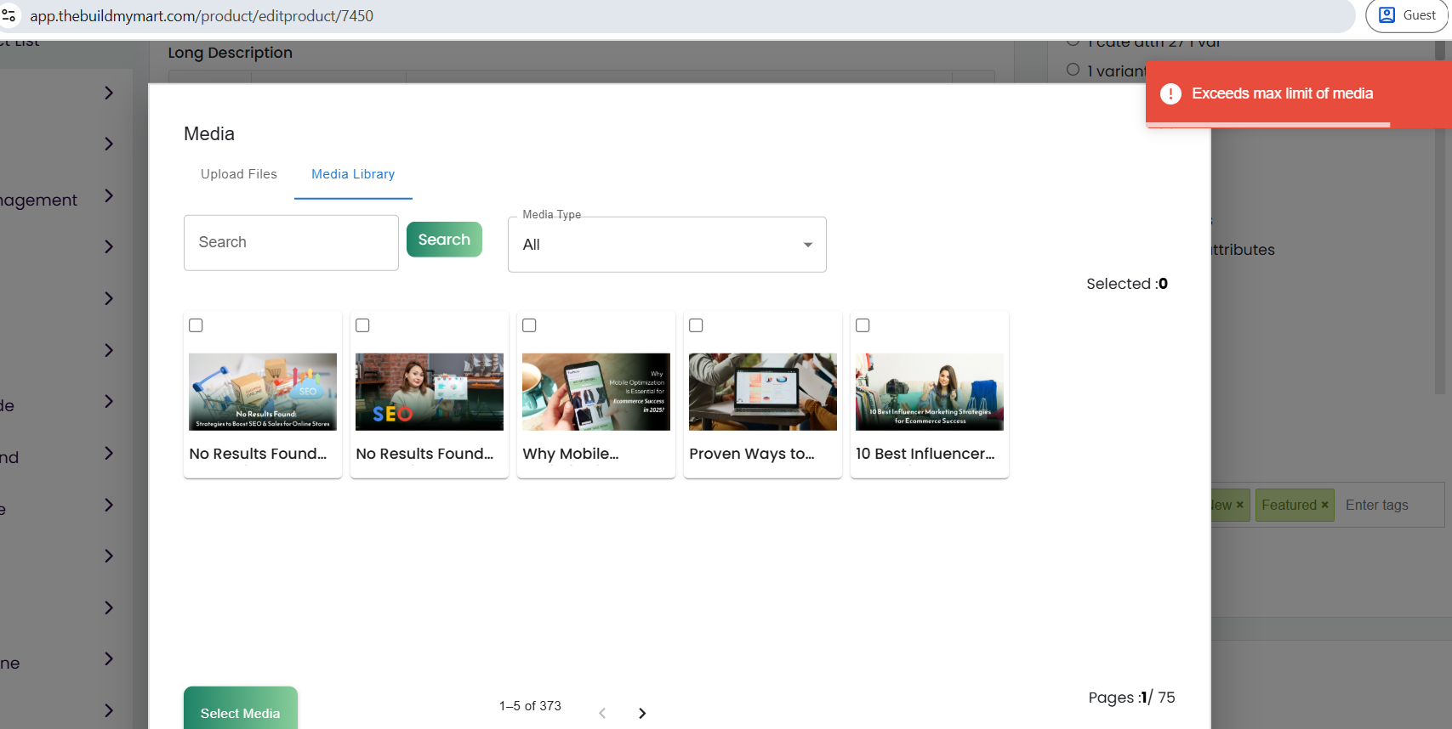Screen dimensions: 1452x729
Task: Click the Media Type dropdown arrow
Action: (x=808, y=245)
